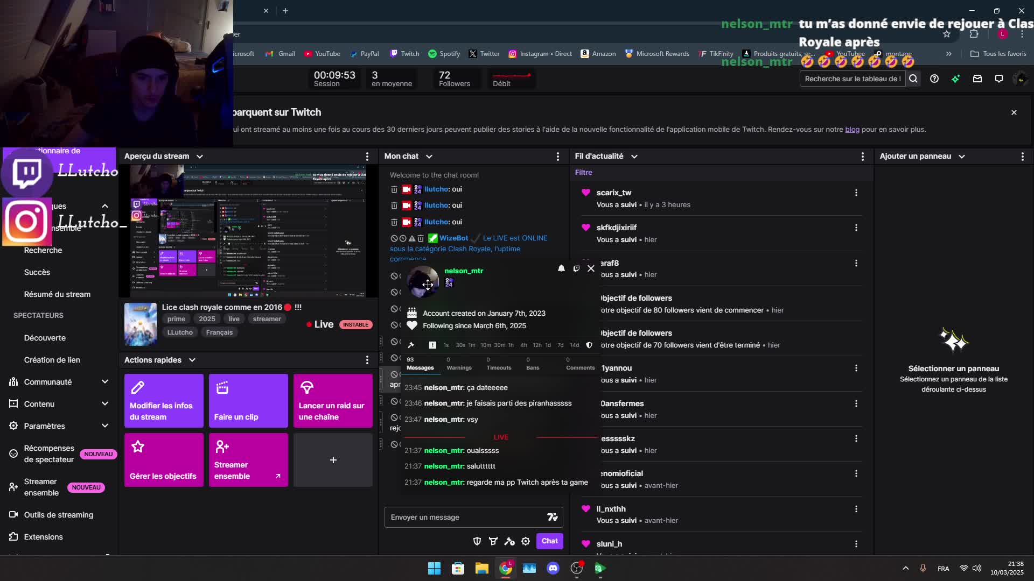Image resolution: width=1034 pixels, height=581 pixels.
Task: Click the green sparkle icon in header
Action: tap(956, 79)
